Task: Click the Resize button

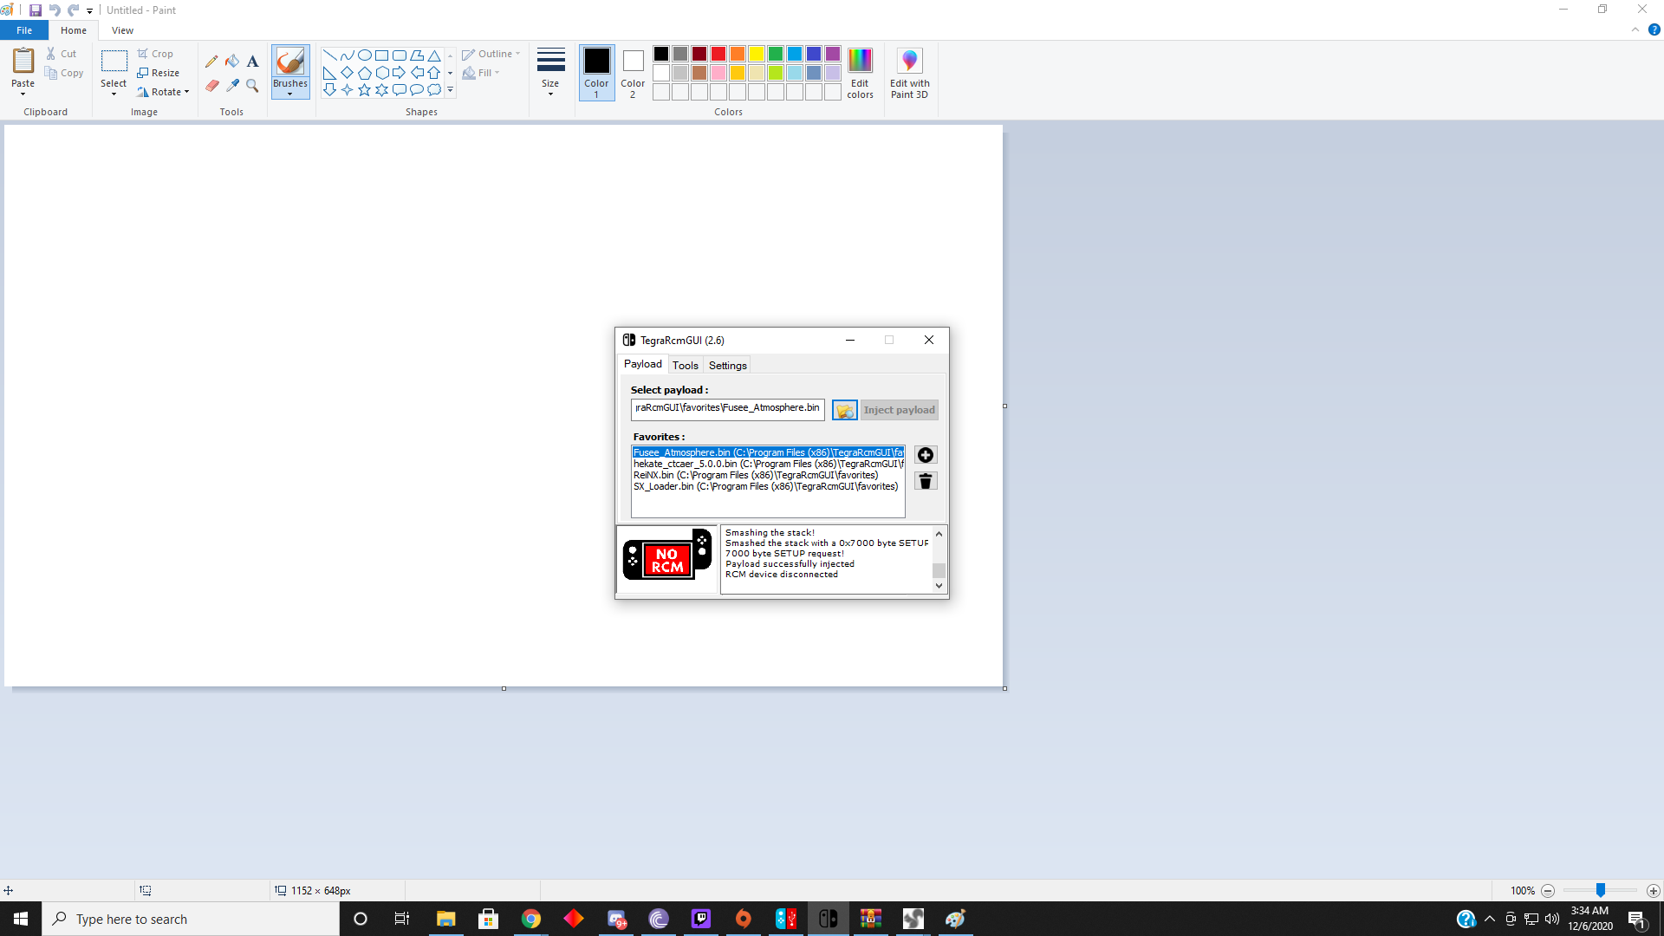Action: 159,73
